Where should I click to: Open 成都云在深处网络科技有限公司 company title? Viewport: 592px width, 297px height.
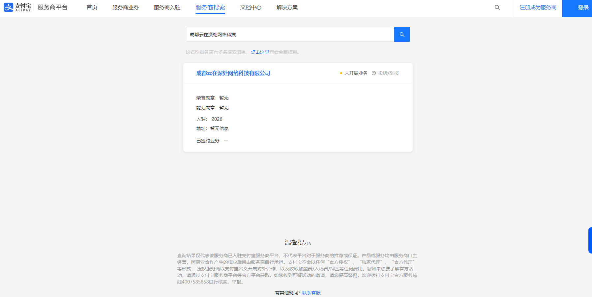[x=233, y=73]
